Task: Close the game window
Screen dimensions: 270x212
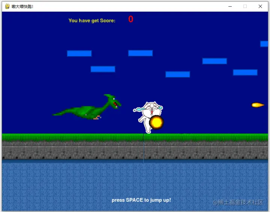Action: (260, 6)
